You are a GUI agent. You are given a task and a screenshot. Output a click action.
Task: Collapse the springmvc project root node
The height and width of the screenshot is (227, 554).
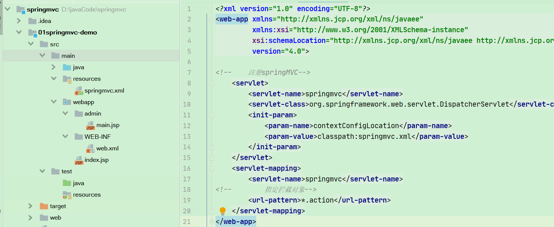7,10
